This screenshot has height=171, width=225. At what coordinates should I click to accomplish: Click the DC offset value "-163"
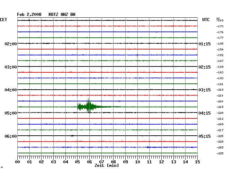pyautogui.click(x=220, y=72)
